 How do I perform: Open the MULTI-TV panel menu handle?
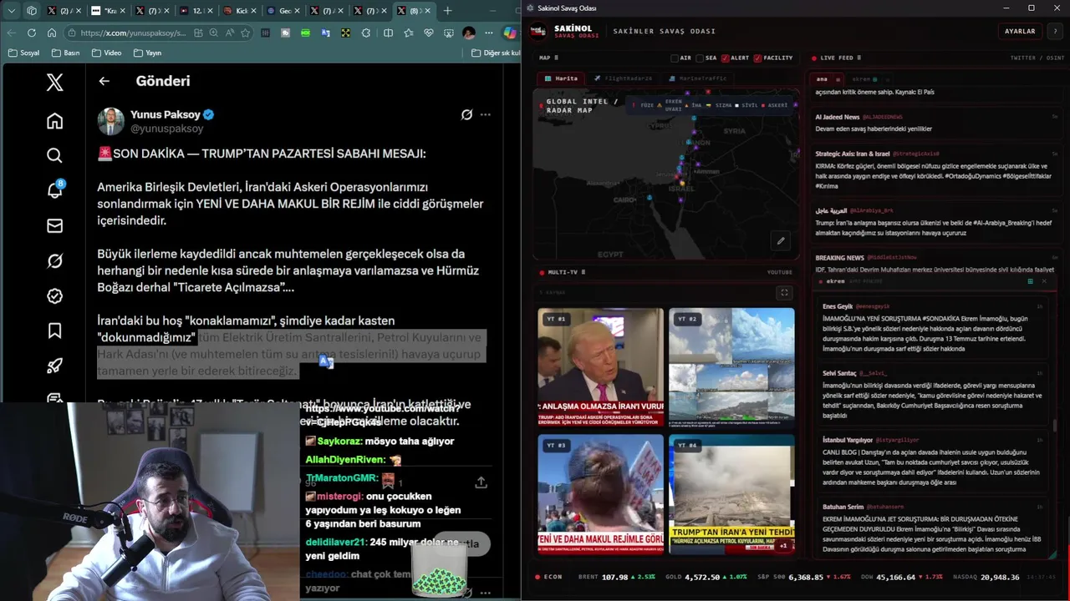click(x=583, y=272)
